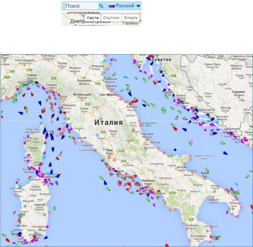This screenshot has width=253, height=247.
Task: Open the Русский language dropdown arrow
Action: [138, 6]
